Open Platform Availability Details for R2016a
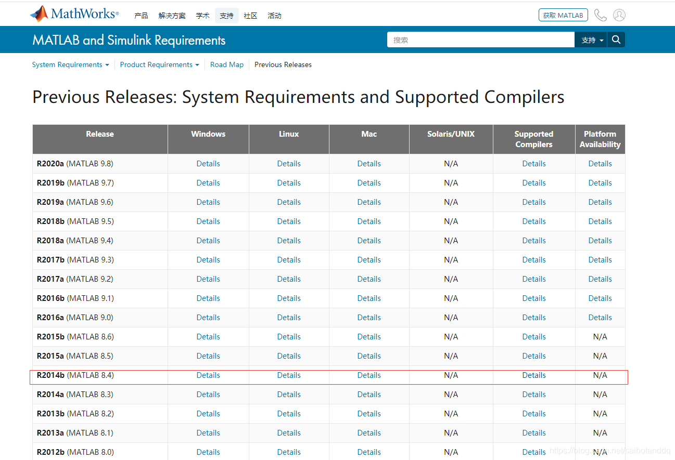This screenshot has width=675, height=460. click(600, 318)
